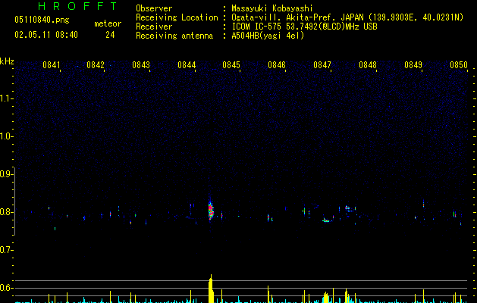Click the 0847 time marker

coord(322,65)
